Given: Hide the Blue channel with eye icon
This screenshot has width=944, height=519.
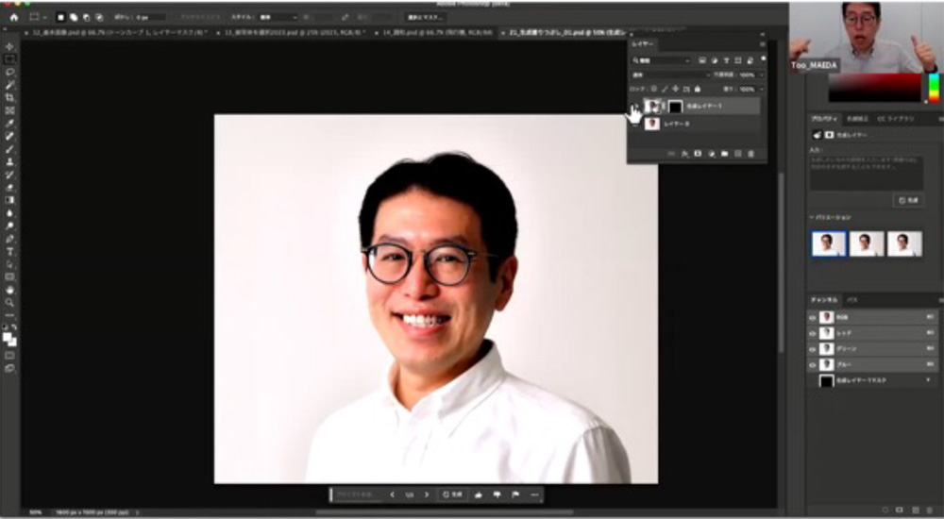Looking at the screenshot, I should click(813, 364).
